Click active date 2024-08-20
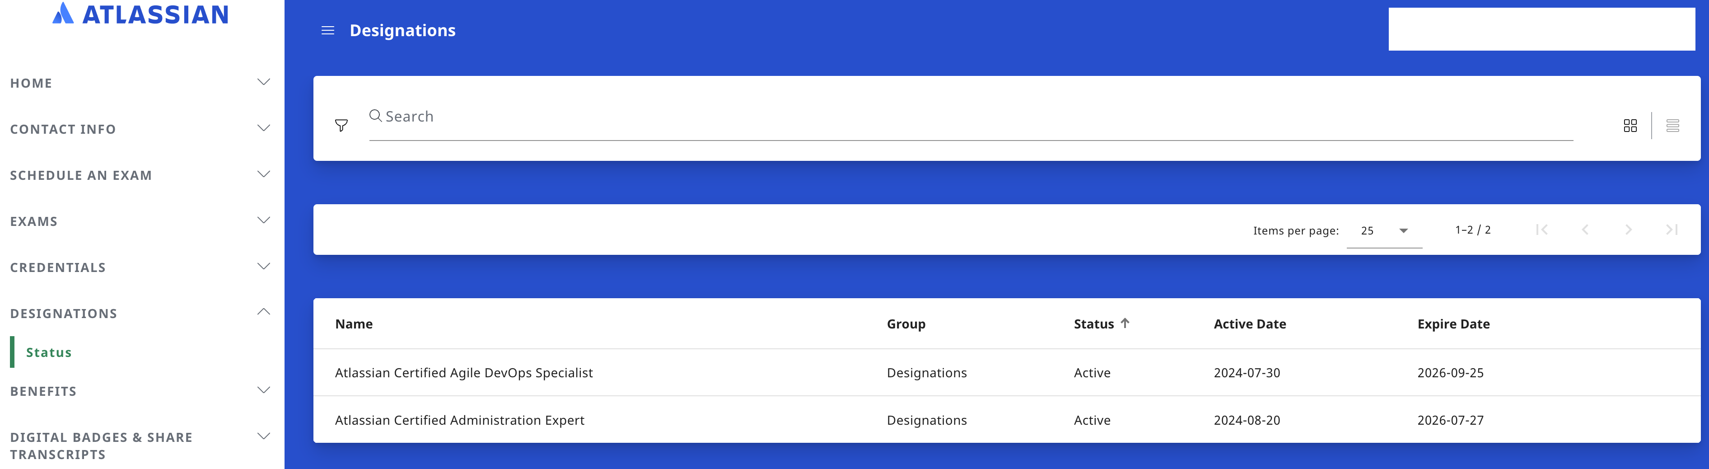The height and width of the screenshot is (469, 1709). coord(1247,420)
